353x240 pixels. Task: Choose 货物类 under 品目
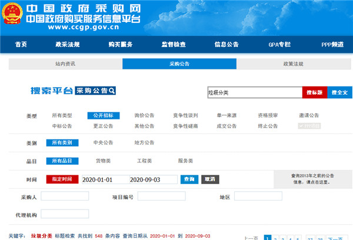[104, 161]
